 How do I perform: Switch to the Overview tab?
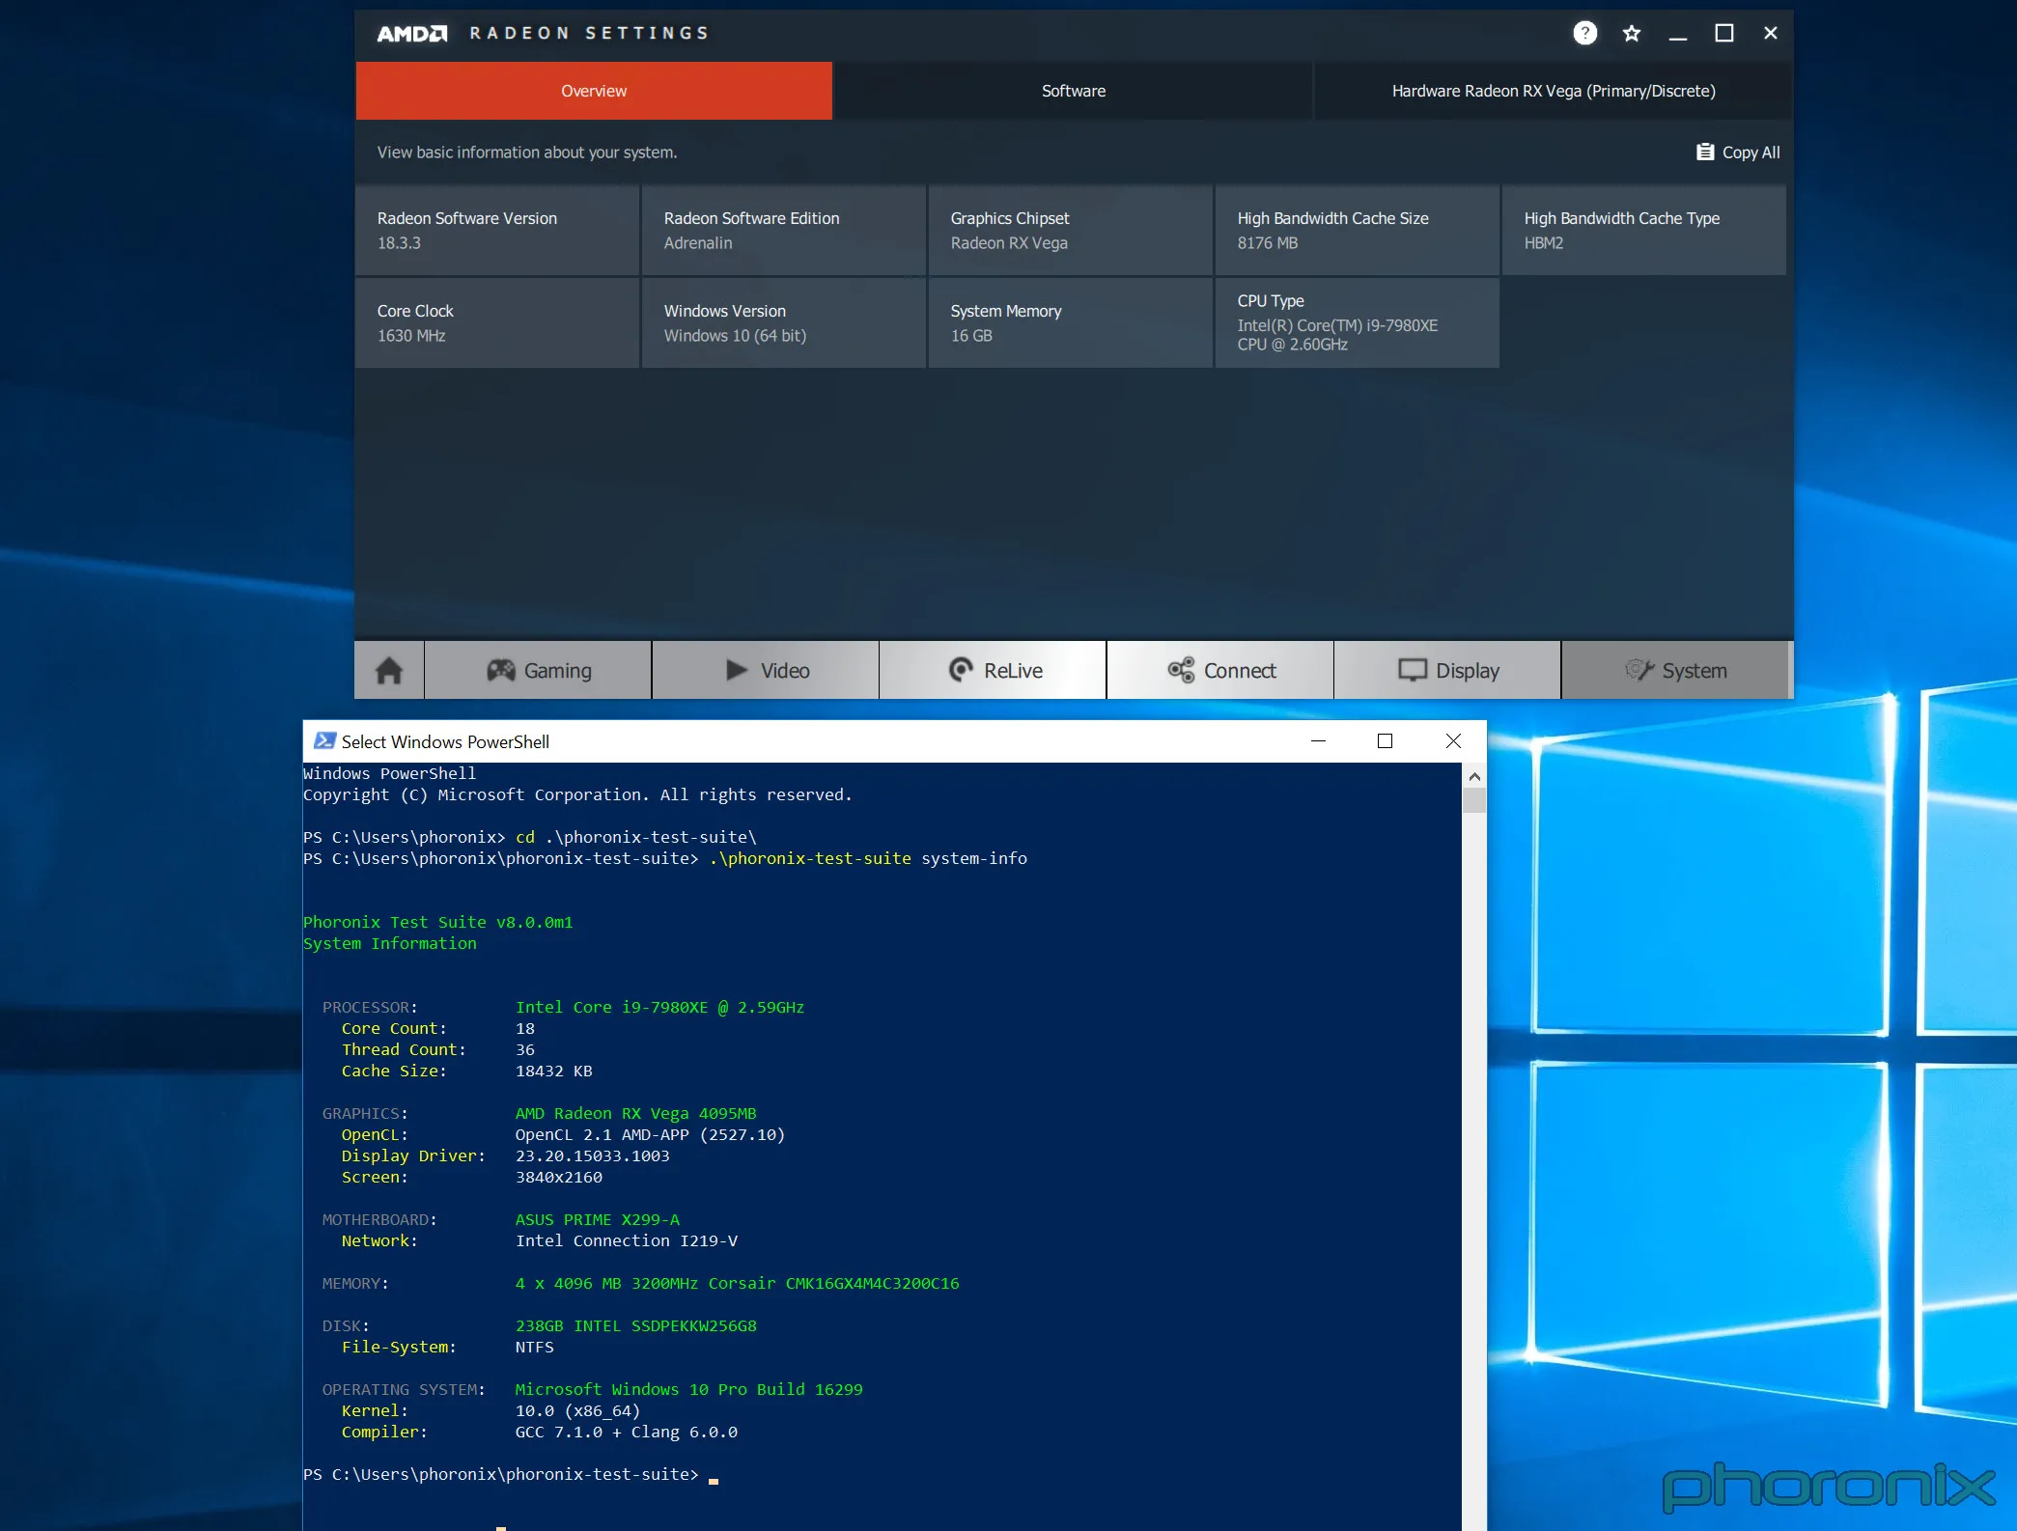[x=594, y=91]
